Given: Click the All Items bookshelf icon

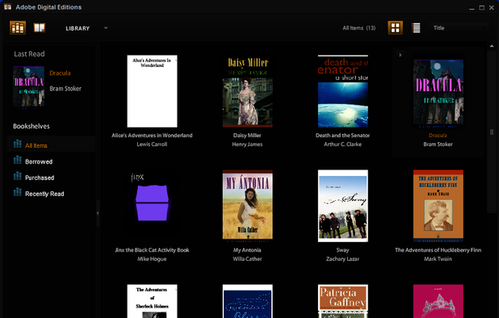Looking at the screenshot, I should click(18, 144).
